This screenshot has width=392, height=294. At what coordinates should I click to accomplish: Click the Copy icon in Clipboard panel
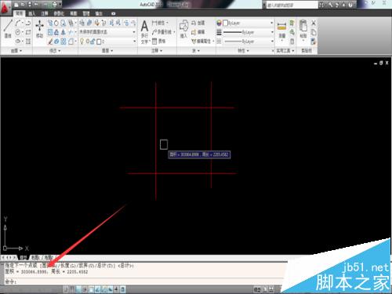tap(314, 32)
